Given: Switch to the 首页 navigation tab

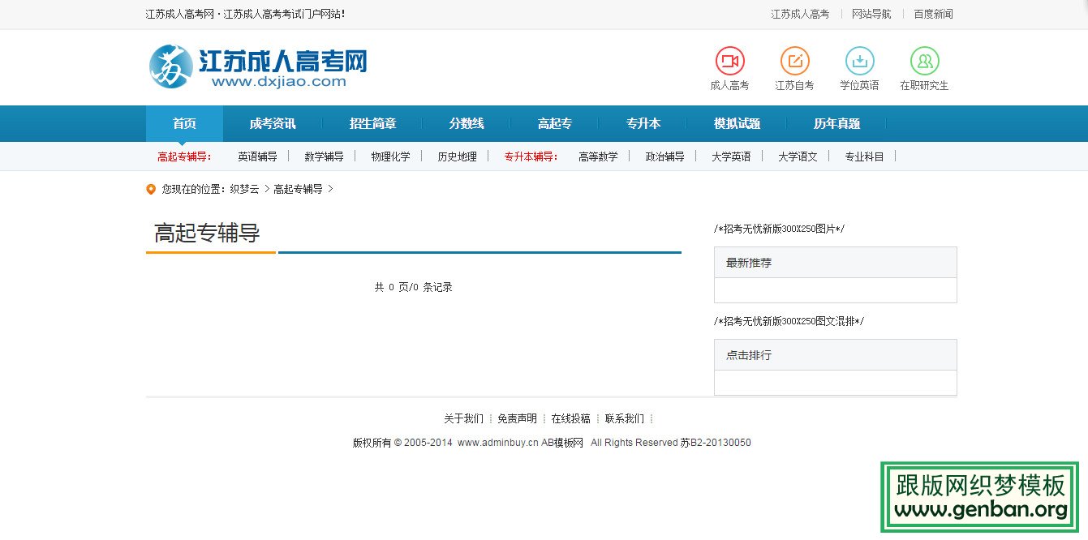Looking at the screenshot, I should click(183, 123).
